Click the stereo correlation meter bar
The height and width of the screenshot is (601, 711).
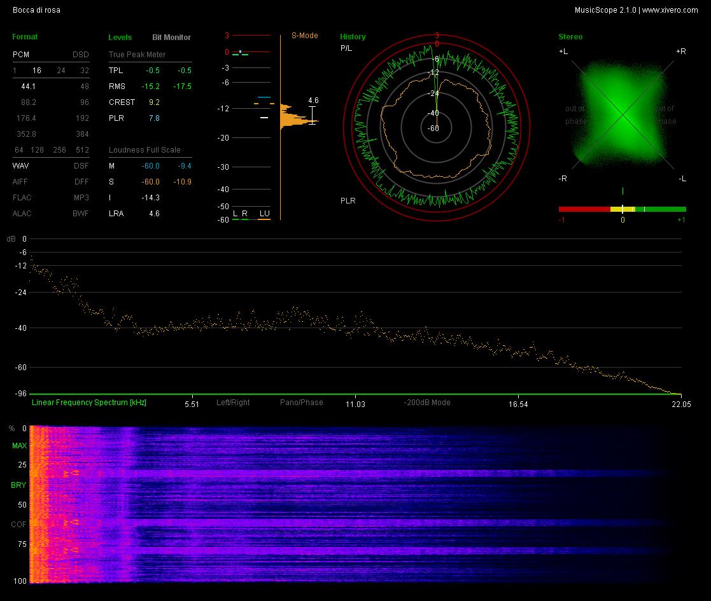(622, 209)
